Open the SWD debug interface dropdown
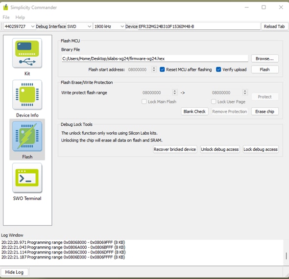 tap(79, 26)
